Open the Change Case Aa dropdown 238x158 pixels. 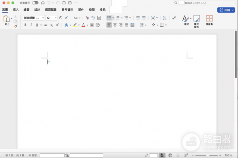[x=77, y=18]
